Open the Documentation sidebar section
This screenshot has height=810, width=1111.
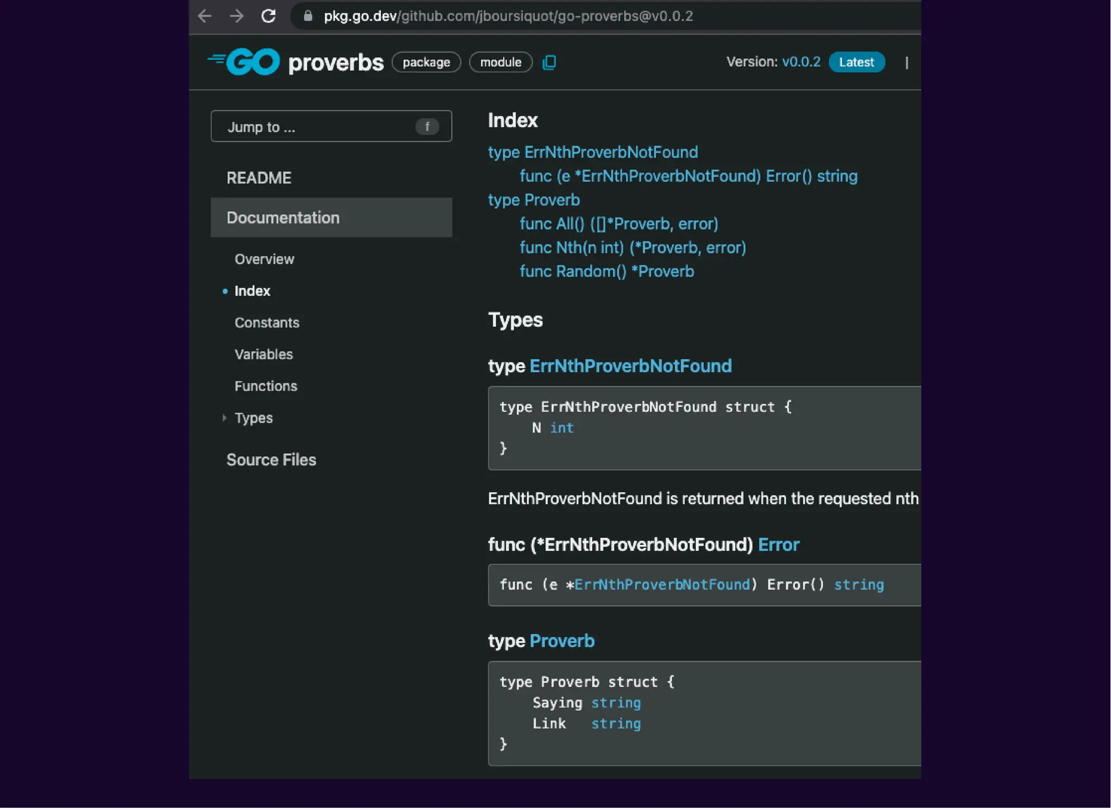283,218
